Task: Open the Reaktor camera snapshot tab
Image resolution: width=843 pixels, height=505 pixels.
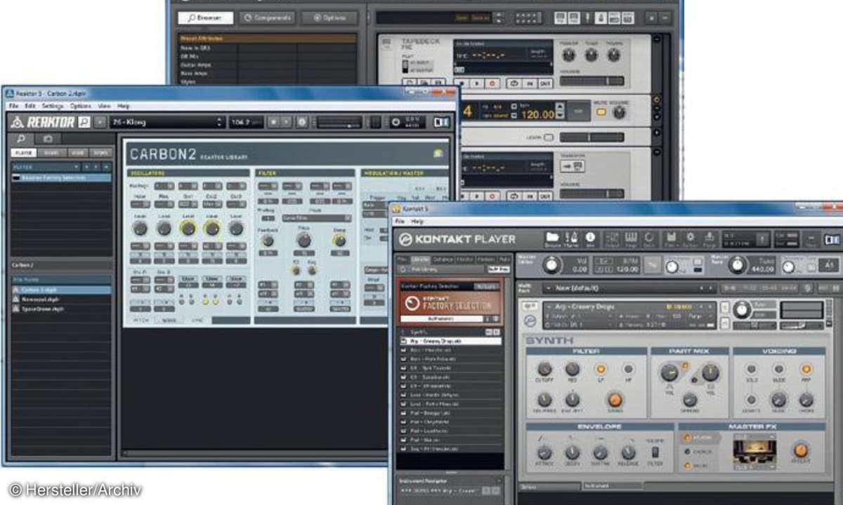Action: [47, 139]
